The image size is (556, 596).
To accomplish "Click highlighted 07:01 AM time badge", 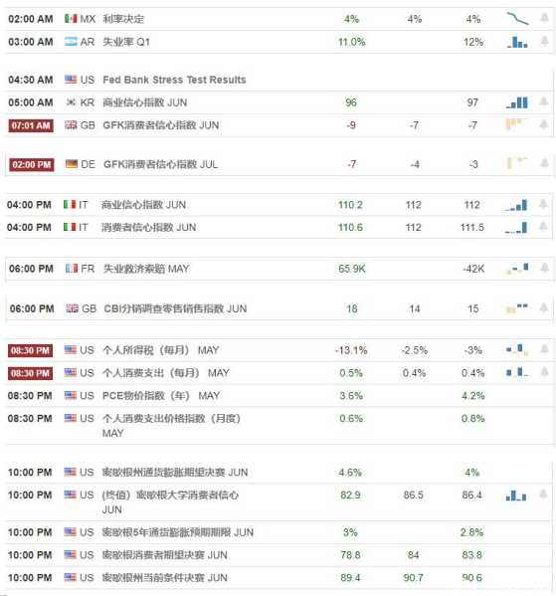I will pos(31,125).
